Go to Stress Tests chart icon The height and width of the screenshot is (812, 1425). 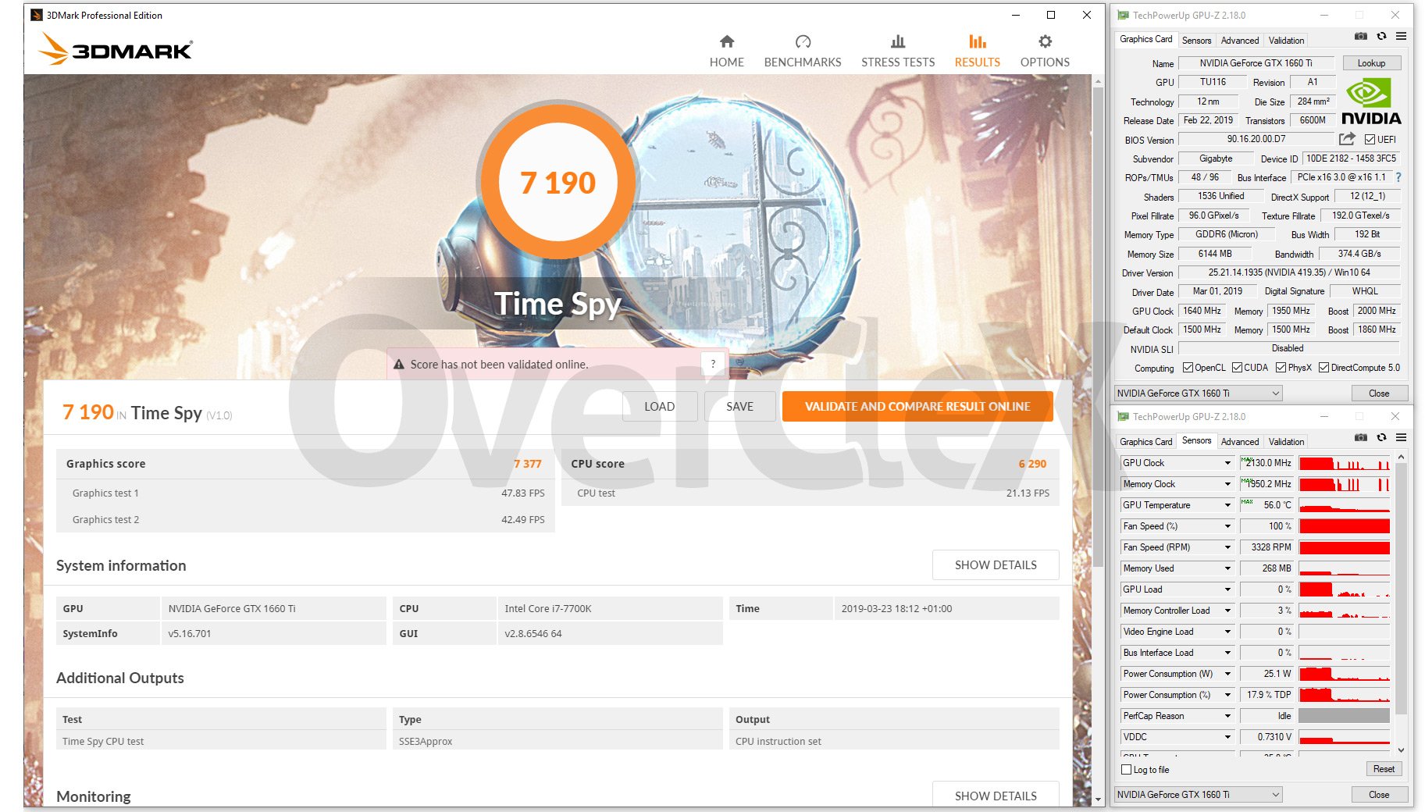tap(897, 42)
